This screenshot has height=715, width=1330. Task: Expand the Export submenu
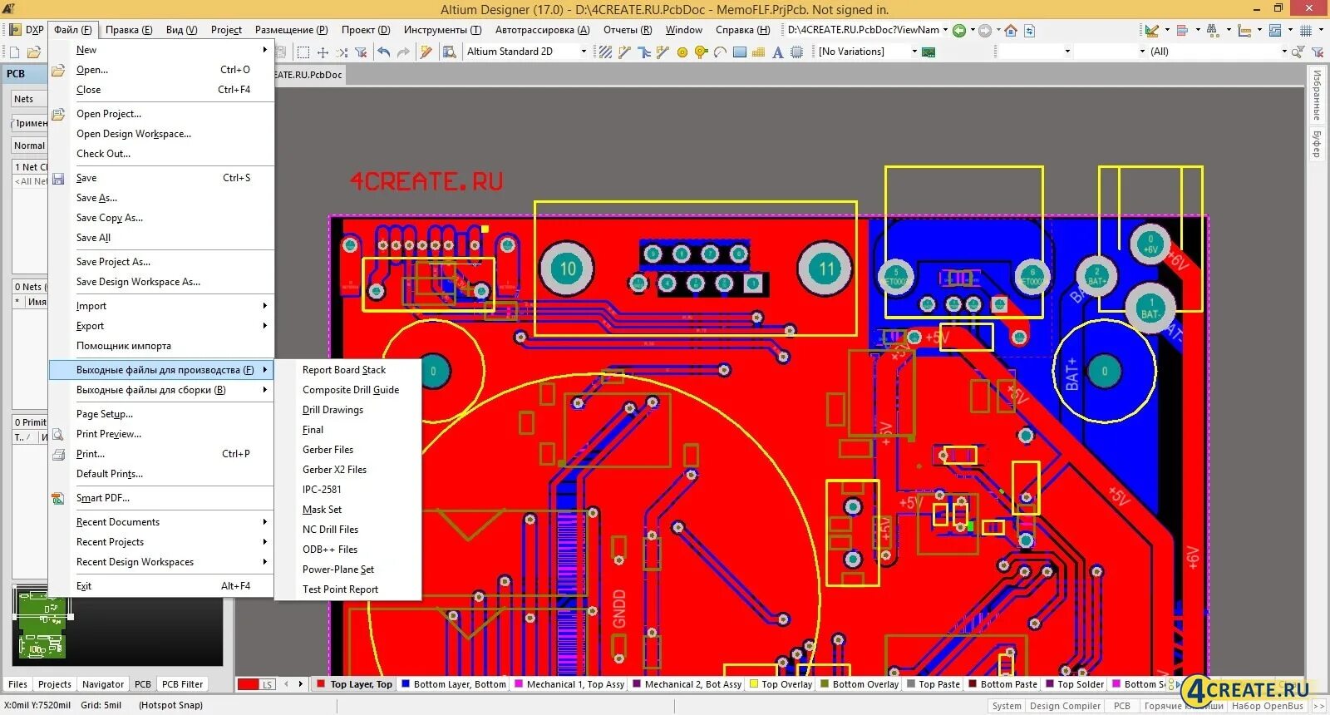coord(161,326)
